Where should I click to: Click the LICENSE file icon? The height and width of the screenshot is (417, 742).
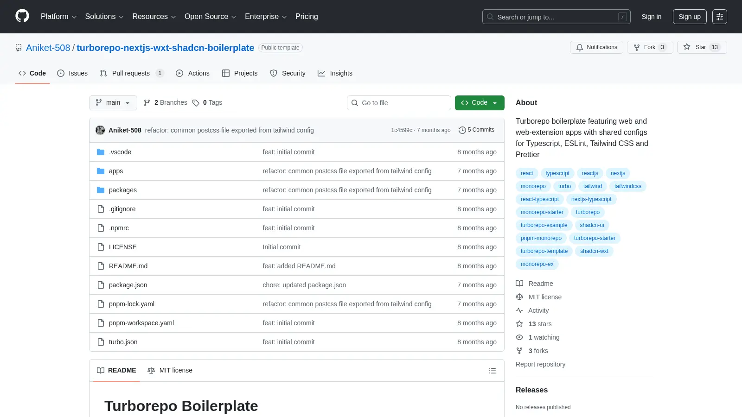[x=101, y=247]
